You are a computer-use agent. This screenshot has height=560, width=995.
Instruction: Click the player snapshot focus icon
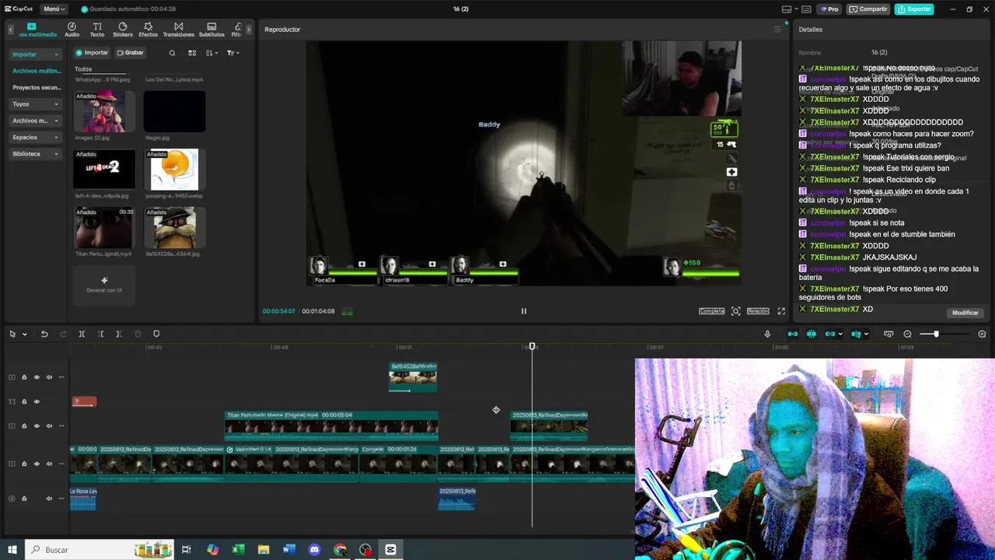coord(735,311)
